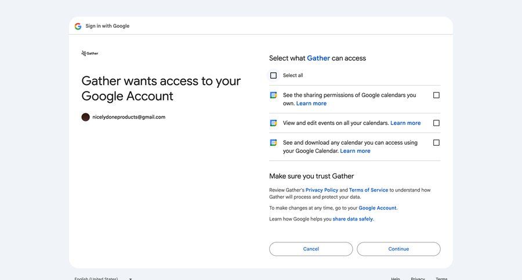Open the Help footer link
This screenshot has height=280, width=522.
[396, 278]
